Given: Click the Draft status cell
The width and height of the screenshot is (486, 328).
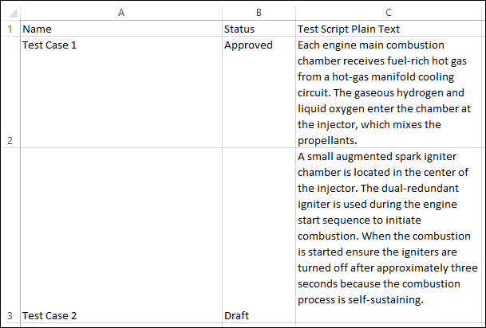Looking at the screenshot, I should point(258,236).
